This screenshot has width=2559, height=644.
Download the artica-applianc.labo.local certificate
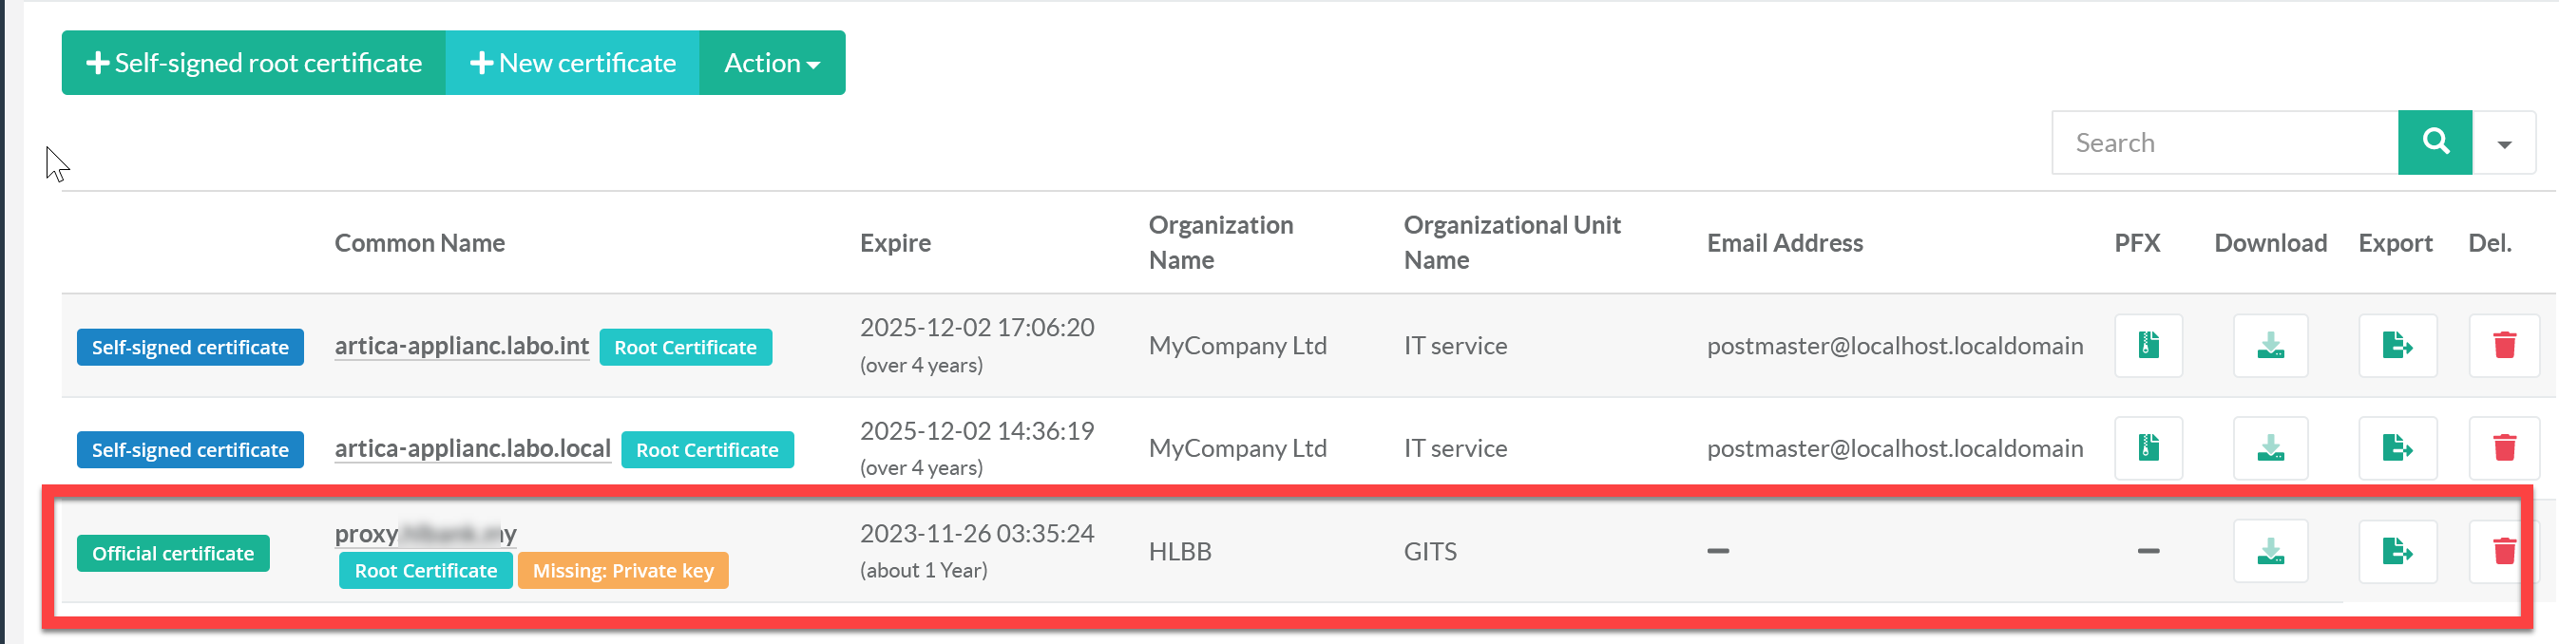(2270, 448)
